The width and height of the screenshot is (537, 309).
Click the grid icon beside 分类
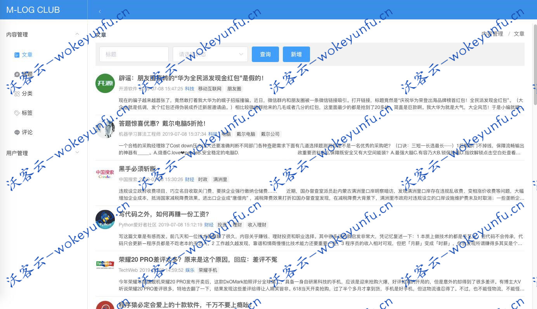[17, 94]
